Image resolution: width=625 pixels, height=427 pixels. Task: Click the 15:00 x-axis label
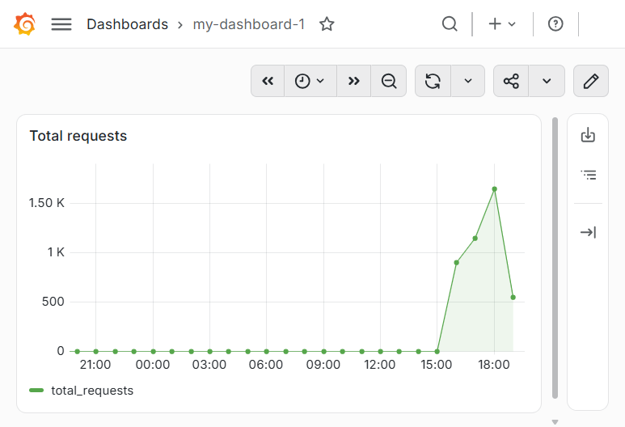click(x=437, y=365)
